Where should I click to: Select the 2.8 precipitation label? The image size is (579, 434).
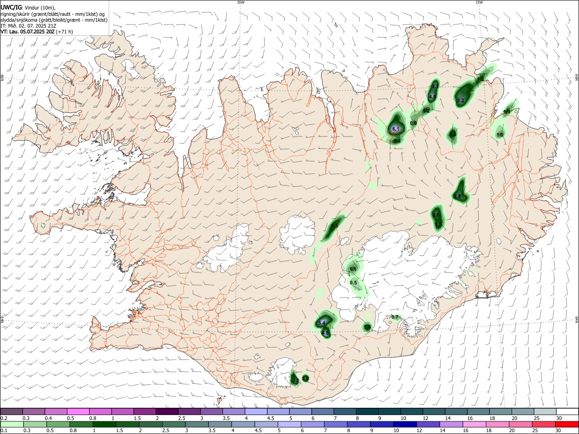tap(457, 196)
